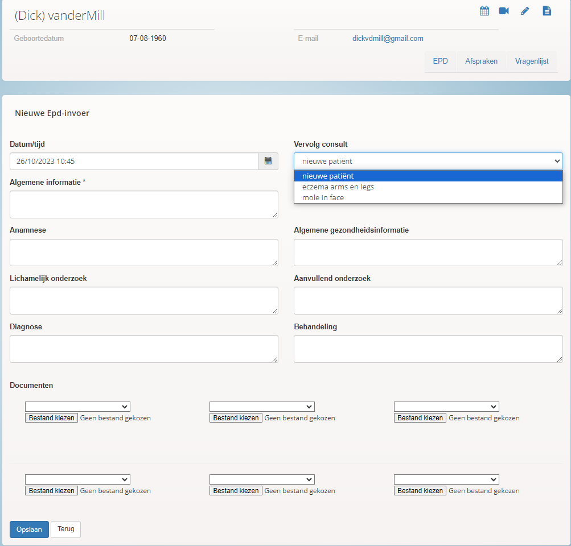Choose 'eczema arms en legs' option

pos(428,187)
